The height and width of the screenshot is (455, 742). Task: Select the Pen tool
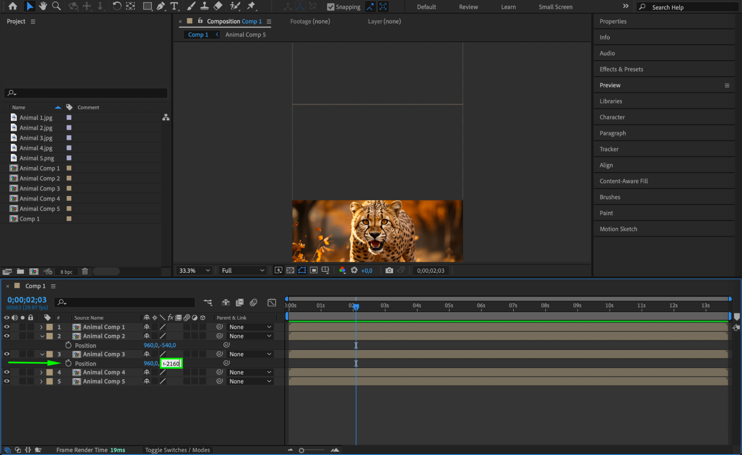point(161,6)
